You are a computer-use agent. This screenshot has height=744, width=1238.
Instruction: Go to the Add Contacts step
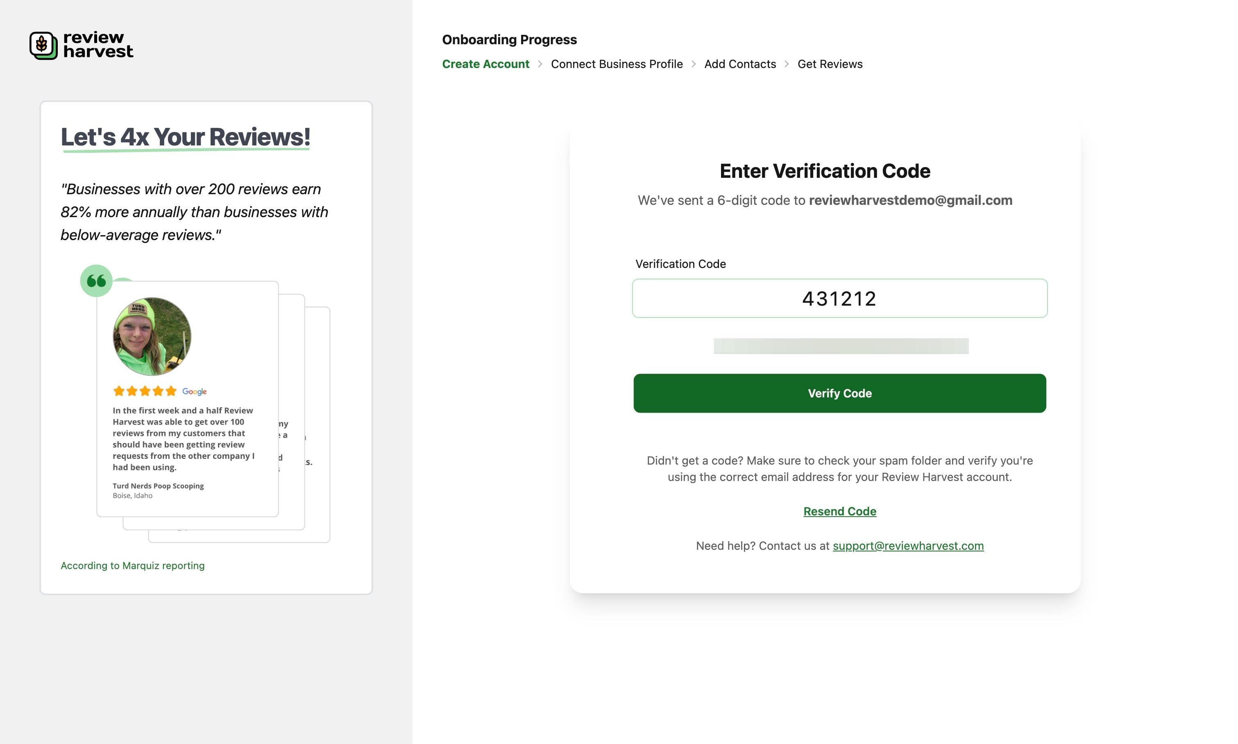pos(740,64)
